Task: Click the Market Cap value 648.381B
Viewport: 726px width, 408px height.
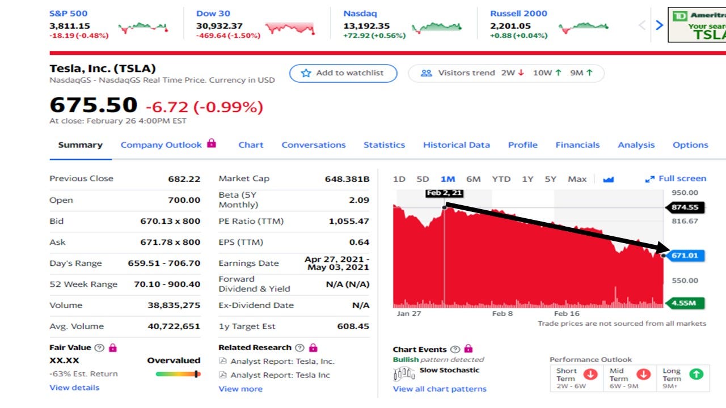Action: pos(347,179)
